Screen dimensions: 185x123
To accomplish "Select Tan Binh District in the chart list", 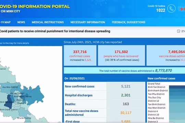I will 157,104.
